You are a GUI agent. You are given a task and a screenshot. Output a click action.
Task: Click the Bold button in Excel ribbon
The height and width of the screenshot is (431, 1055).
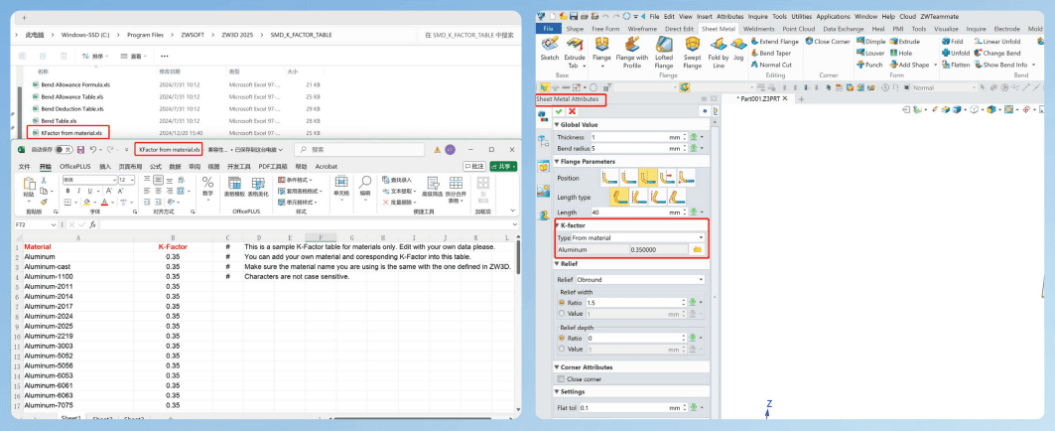pos(67,192)
